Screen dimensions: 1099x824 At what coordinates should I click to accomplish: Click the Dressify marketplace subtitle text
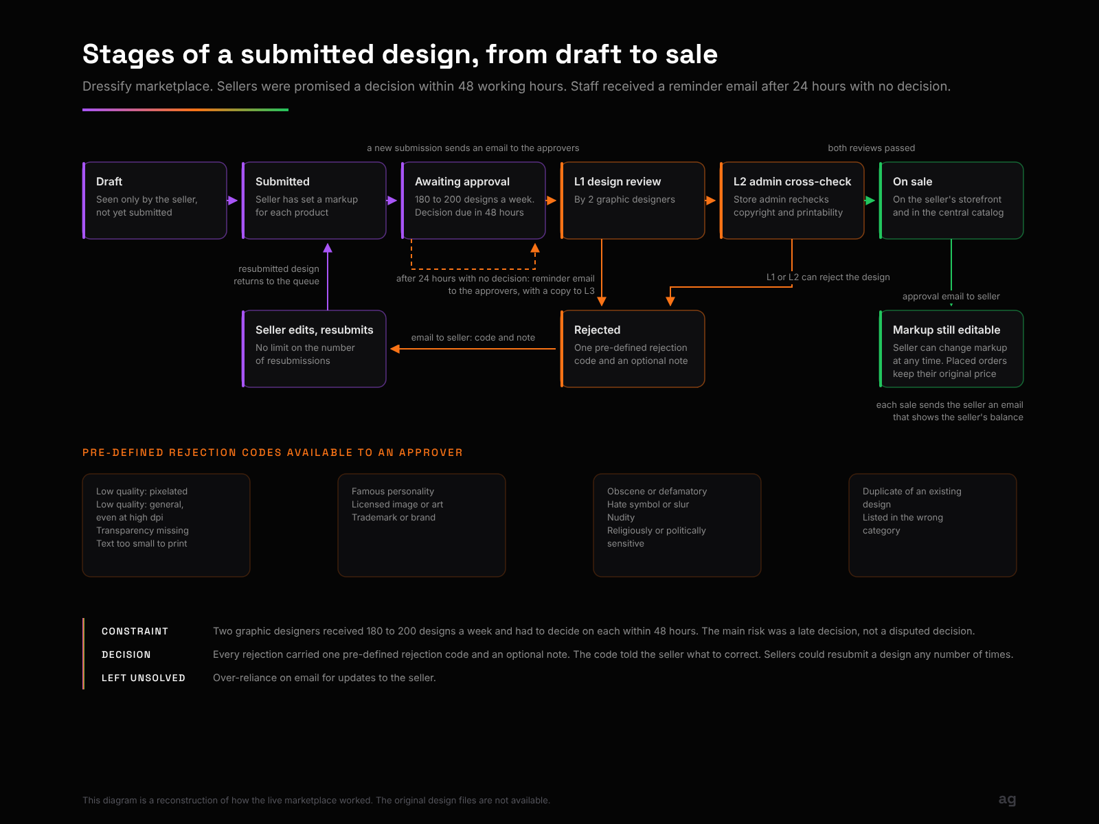point(517,87)
